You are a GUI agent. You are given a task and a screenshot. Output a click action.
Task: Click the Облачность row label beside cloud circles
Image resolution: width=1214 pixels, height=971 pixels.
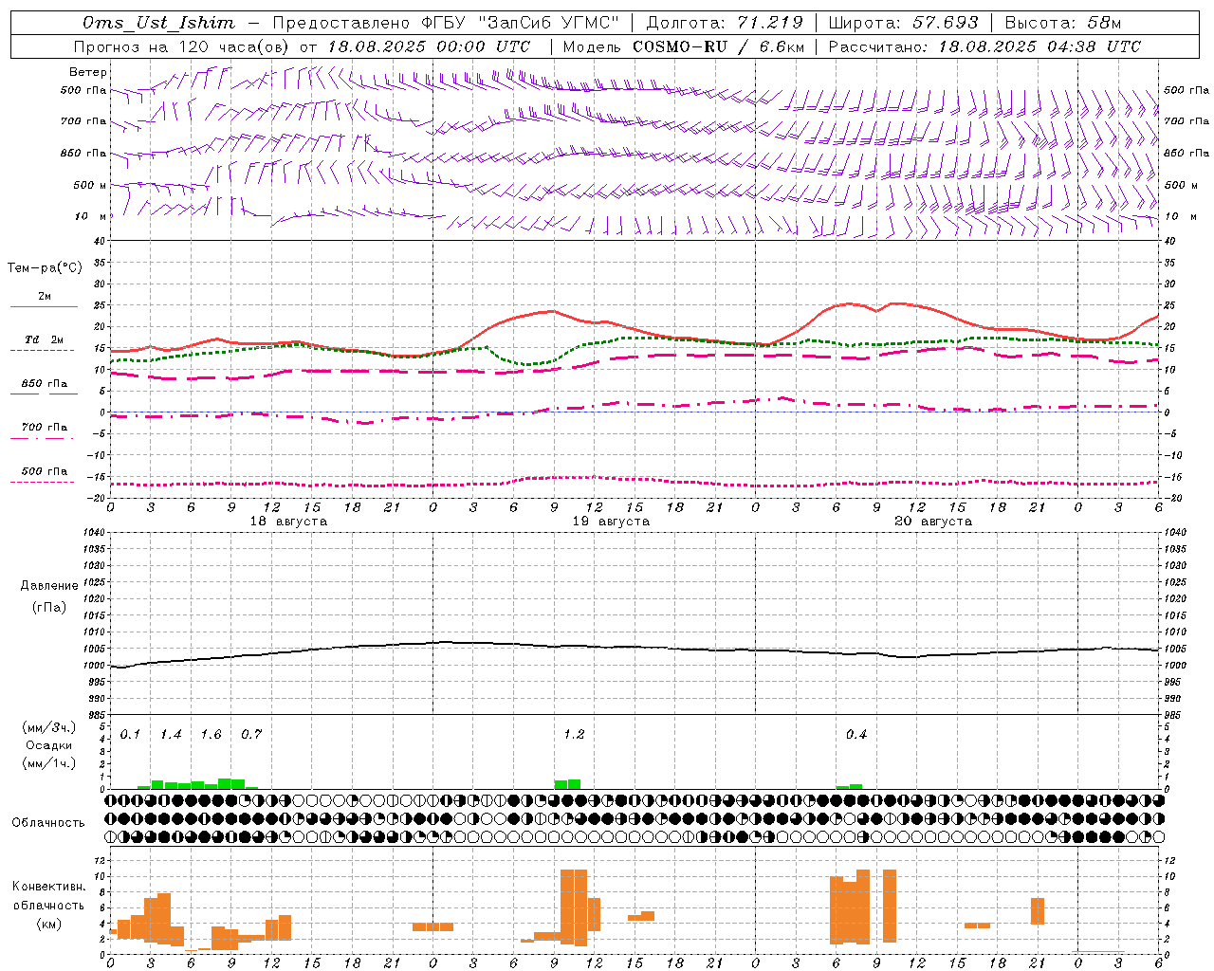[48, 823]
